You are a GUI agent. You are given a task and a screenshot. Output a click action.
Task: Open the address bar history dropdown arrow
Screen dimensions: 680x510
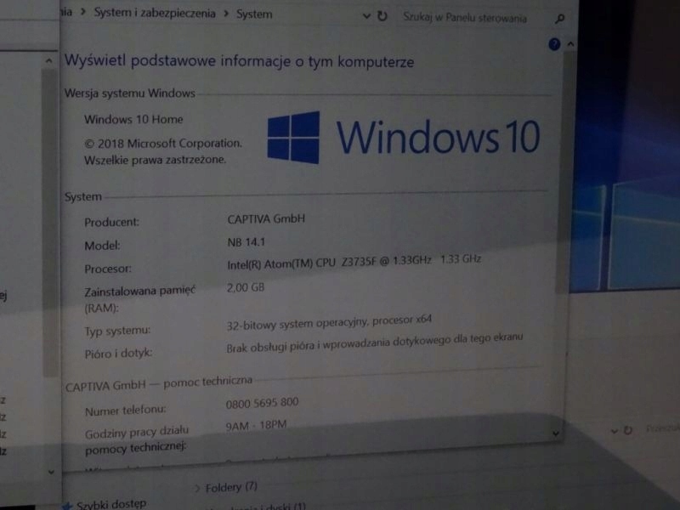(x=366, y=16)
